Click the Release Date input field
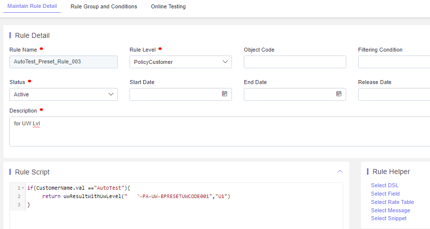Image resolution: width=430 pixels, height=229 pixels. pyautogui.click(x=394, y=94)
